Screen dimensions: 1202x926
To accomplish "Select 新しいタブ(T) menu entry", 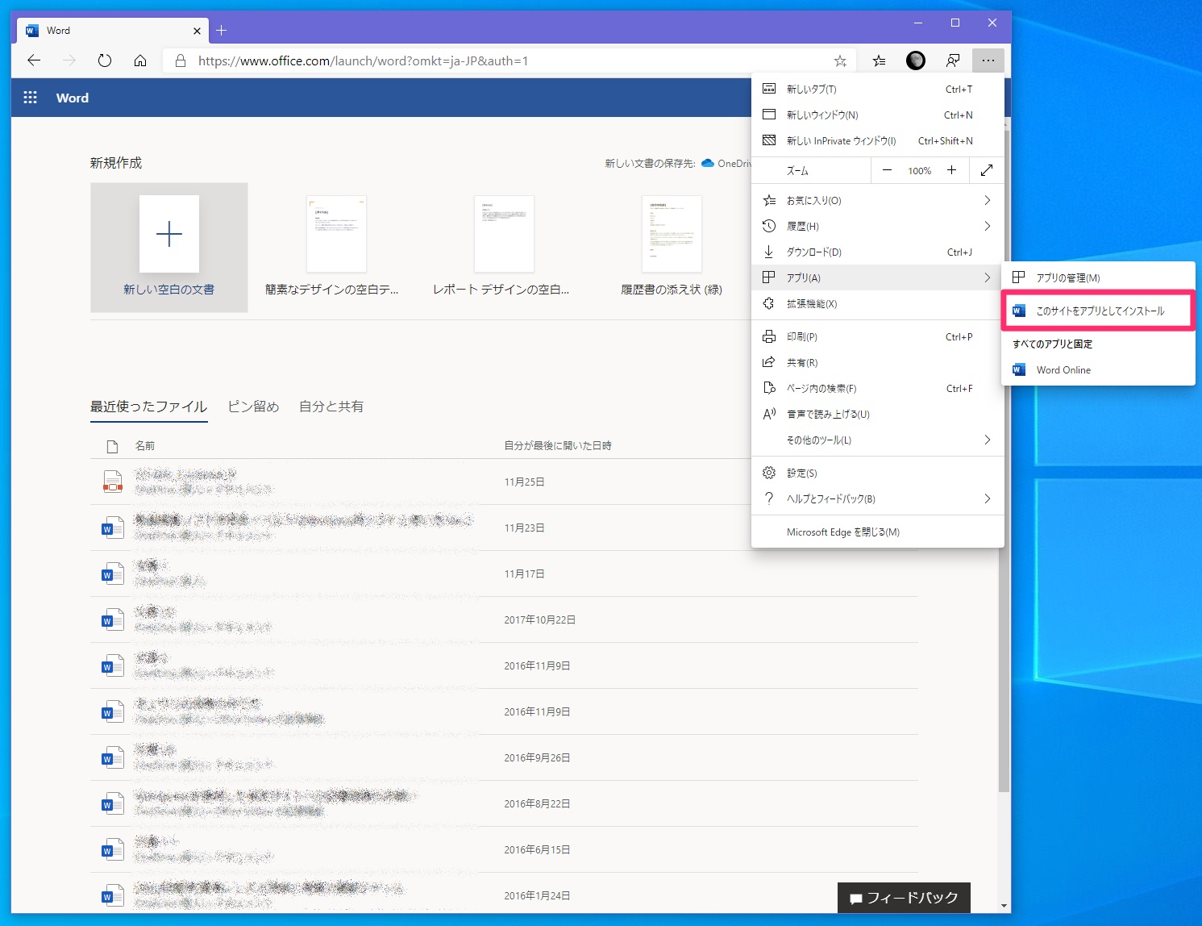I will coord(878,89).
